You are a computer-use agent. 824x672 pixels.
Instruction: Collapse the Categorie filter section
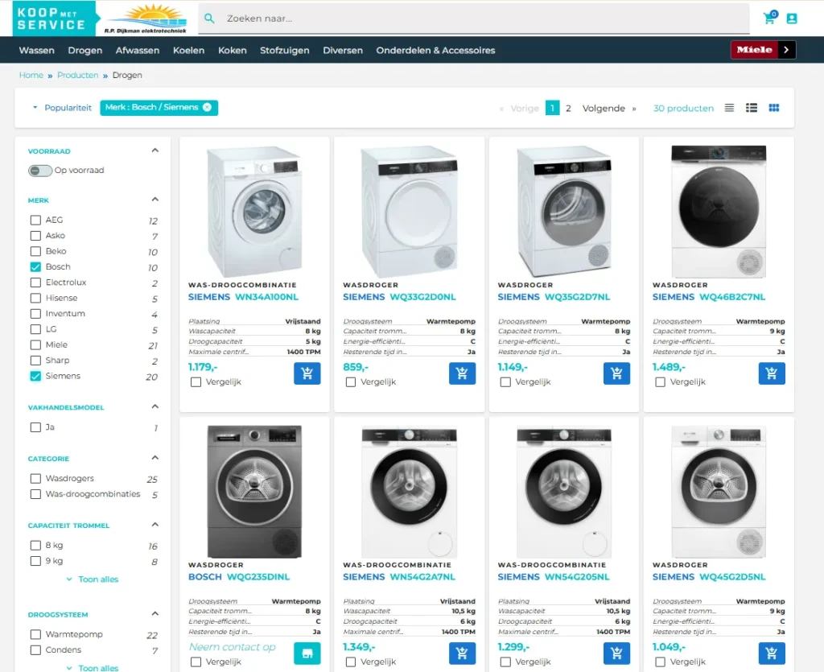pyautogui.click(x=155, y=458)
